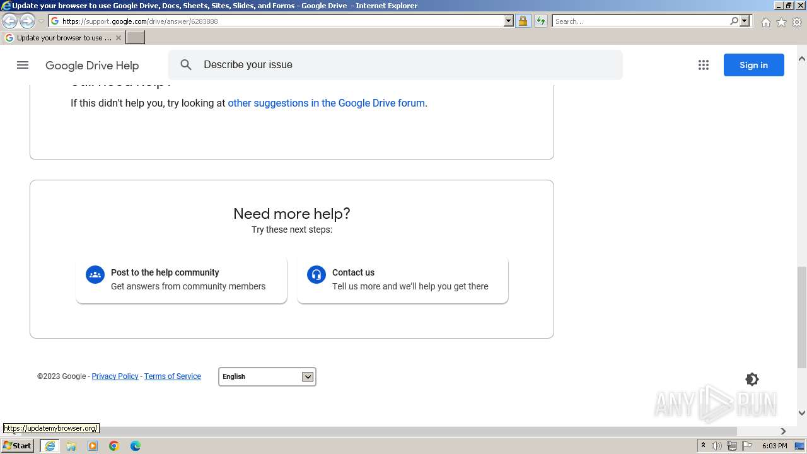The width and height of the screenshot is (807, 454).
Task: Open the Privacy Policy link
Action: coord(115,376)
